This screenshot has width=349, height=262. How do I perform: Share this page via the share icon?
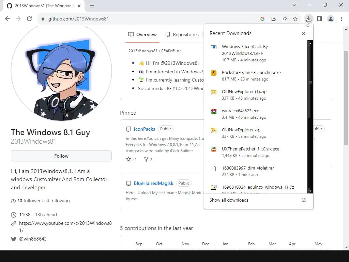pyautogui.click(x=284, y=19)
